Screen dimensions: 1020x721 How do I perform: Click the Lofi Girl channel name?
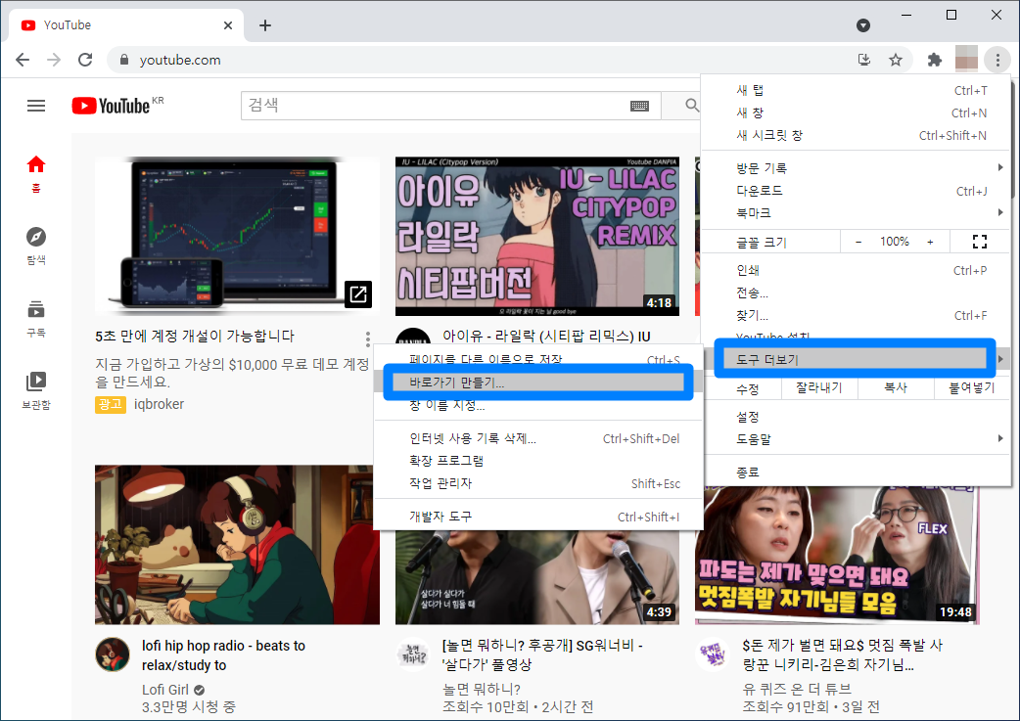pyautogui.click(x=165, y=690)
